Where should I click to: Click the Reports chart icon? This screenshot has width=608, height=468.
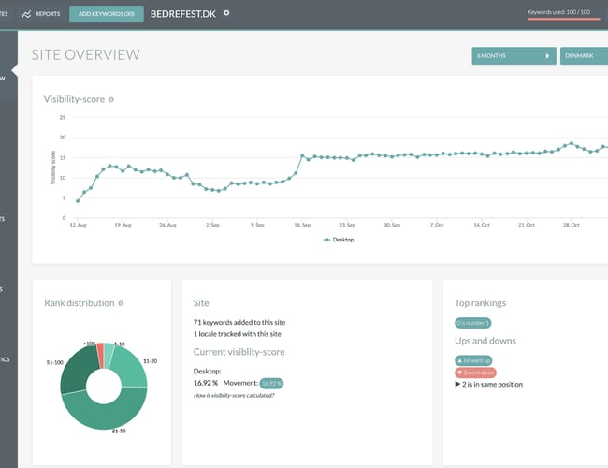pos(25,14)
